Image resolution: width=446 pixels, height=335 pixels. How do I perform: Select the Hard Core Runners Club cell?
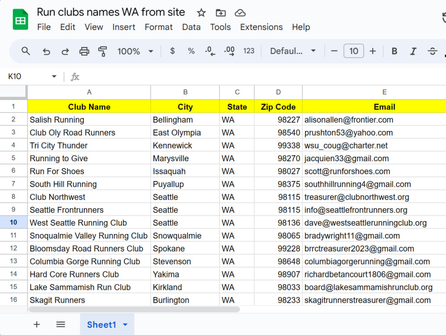pyautogui.click(x=89, y=274)
